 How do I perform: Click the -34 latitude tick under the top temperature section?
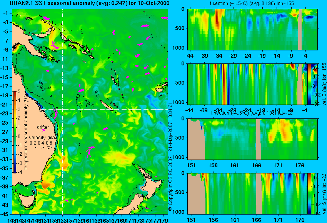[219, 56]
